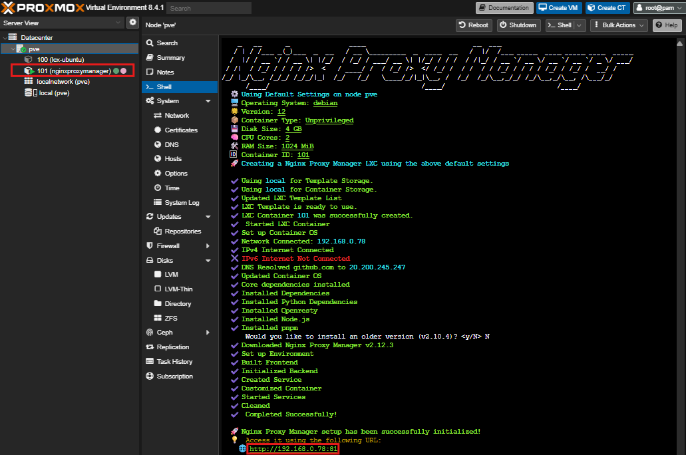Viewport: 686px width, 455px height.
Task: Click the Proxmox logo
Action: (43, 7)
